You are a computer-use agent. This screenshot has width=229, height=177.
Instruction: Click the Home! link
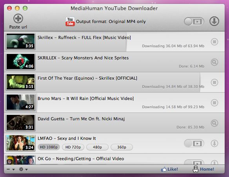(203, 169)
